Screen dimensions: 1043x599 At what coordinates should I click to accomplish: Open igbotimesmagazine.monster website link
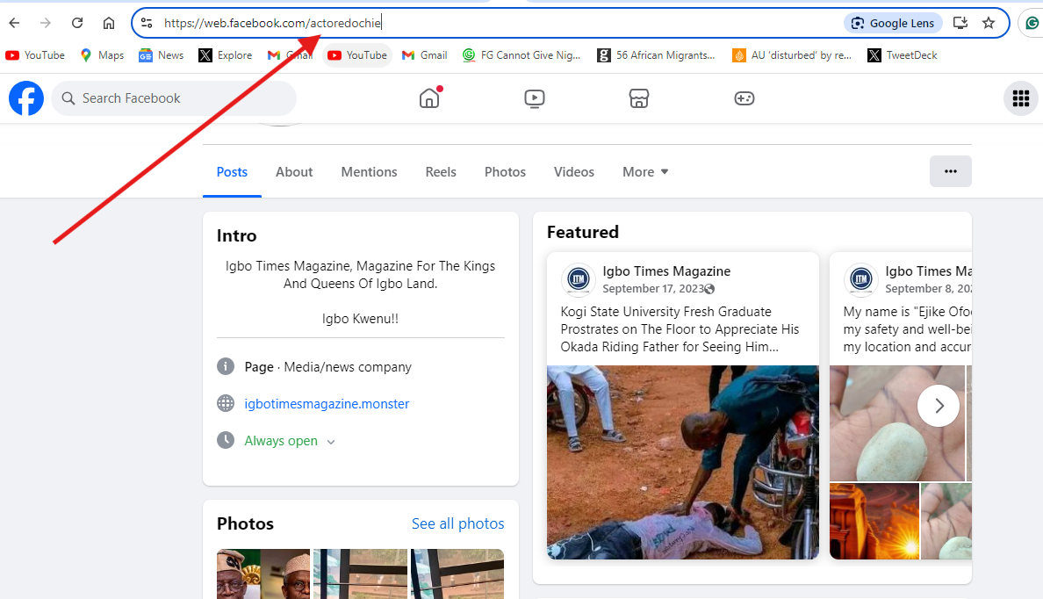tap(327, 404)
